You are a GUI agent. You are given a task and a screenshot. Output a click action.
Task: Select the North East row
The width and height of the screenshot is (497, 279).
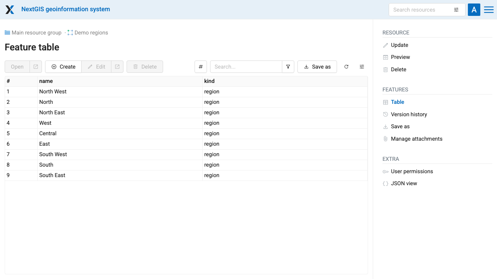pyautogui.click(x=186, y=113)
